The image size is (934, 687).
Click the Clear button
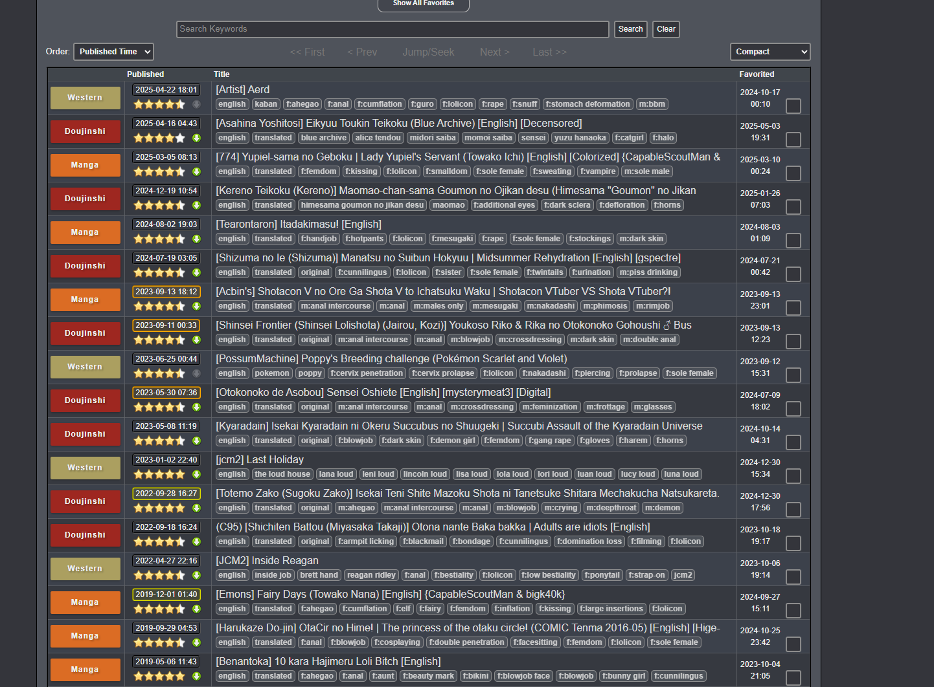(x=666, y=29)
